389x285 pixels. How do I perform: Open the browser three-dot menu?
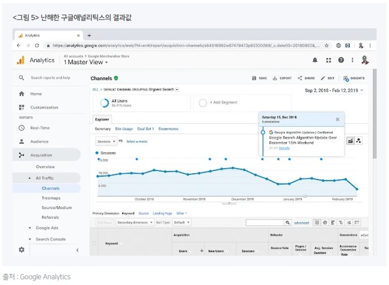[x=370, y=46]
